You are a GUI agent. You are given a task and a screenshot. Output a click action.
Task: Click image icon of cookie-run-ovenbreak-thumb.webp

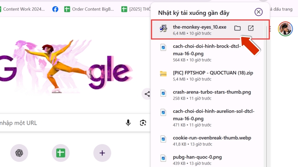pos(163,139)
